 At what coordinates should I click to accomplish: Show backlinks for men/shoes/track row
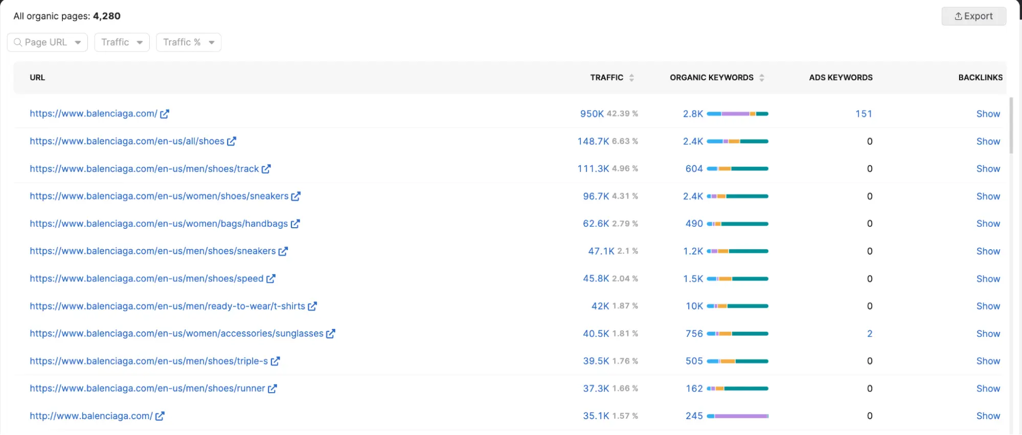tap(988, 169)
